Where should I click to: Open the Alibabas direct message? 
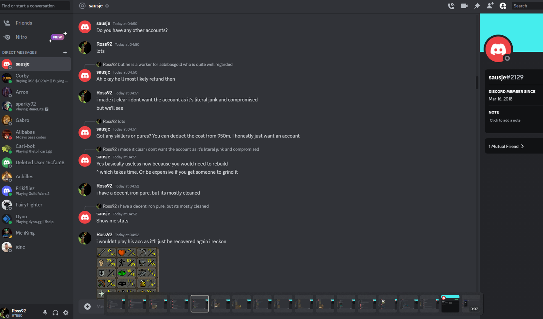(35, 134)
